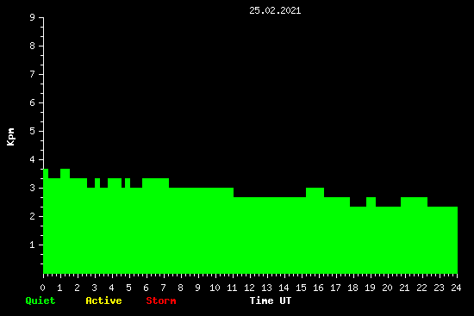474x316 pixels.
Task: Click the date label 25.02.2021
Action: pos(275,10)
